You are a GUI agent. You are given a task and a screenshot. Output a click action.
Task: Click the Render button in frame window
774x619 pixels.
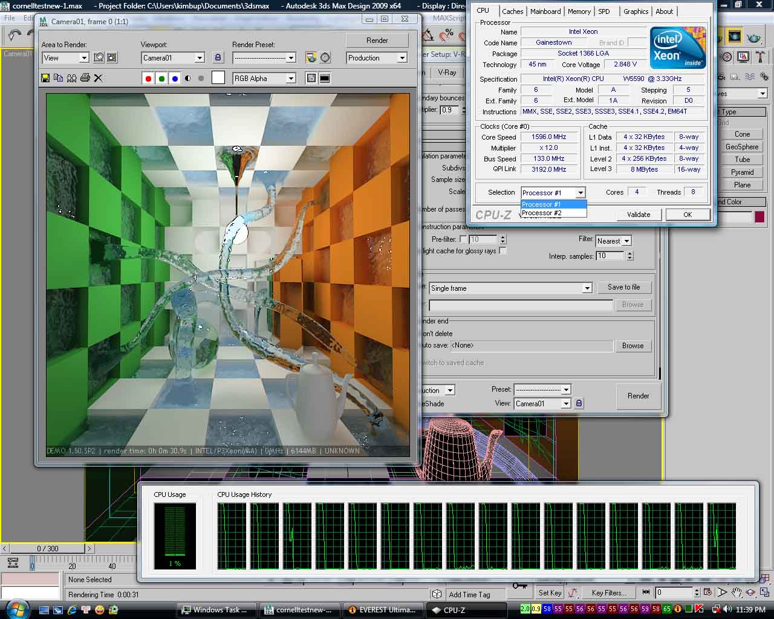377,41
